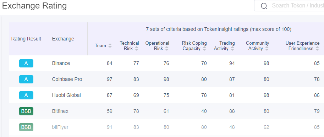Click bitFlyer's BBB rating badge
This screenshot has height=137, width=324.
[x=26, y=127]
